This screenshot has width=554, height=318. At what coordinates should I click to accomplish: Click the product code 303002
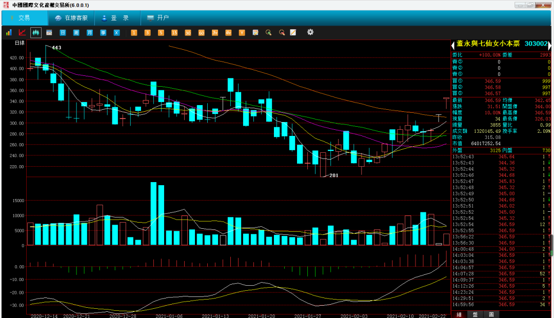[x=536, y=44]
